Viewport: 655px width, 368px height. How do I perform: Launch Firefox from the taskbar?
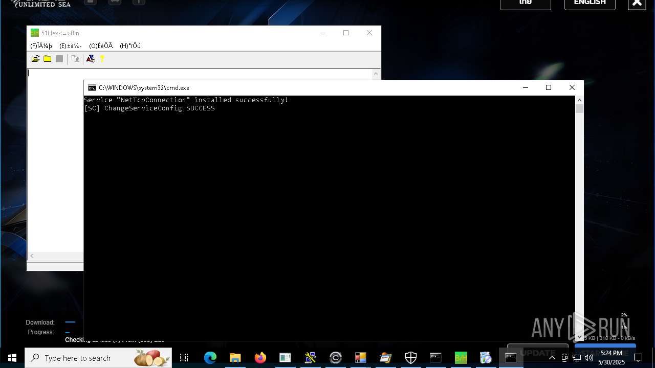[x=260, y=358]
